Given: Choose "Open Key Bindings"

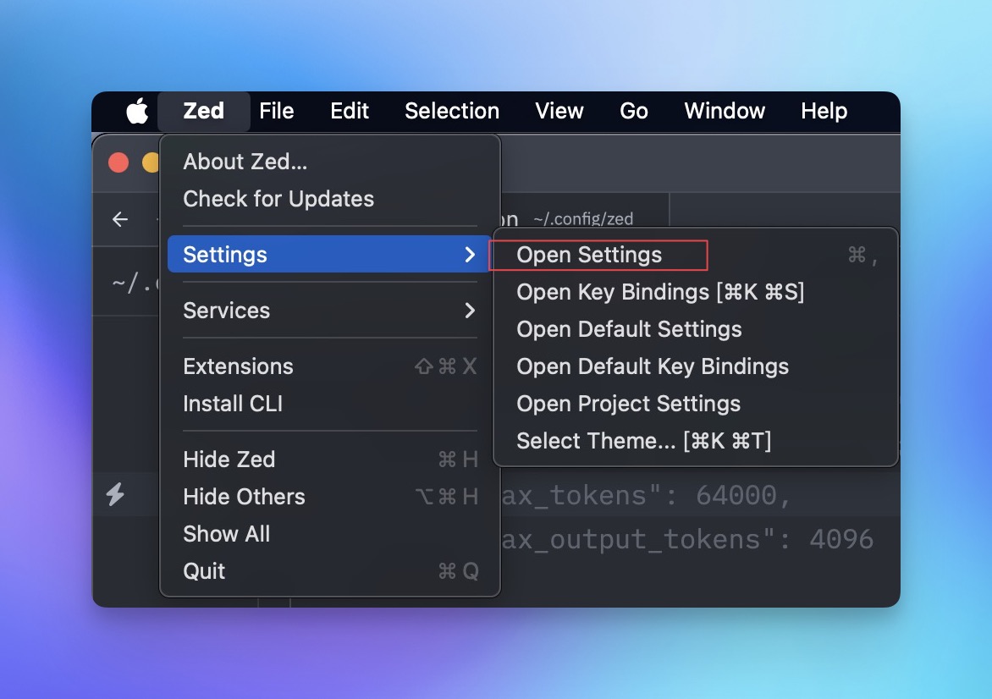Looking at the screenshot, I should click(x=660, y=292).
